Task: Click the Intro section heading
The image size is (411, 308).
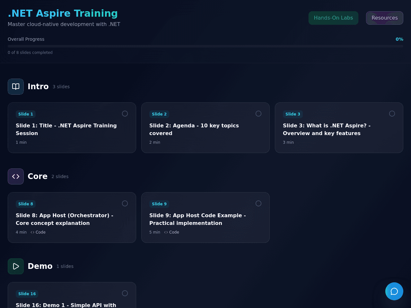Action: pos(38,87)
